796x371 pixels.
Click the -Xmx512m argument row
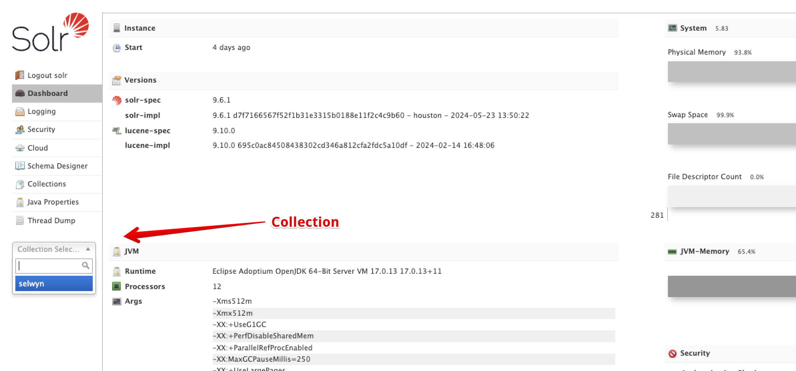414,313
